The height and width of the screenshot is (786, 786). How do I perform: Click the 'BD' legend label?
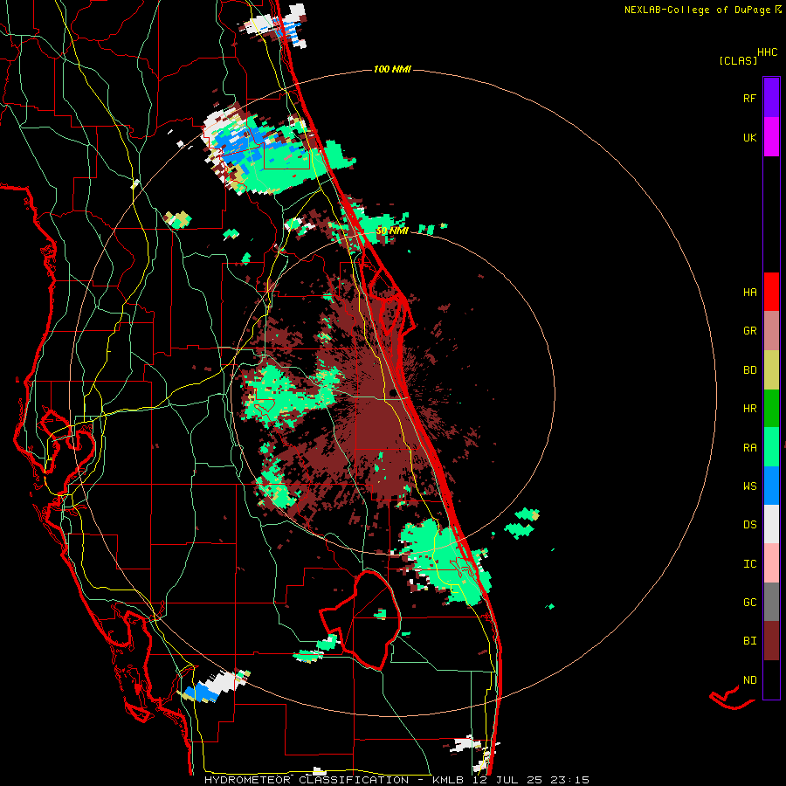pos(749,370)
